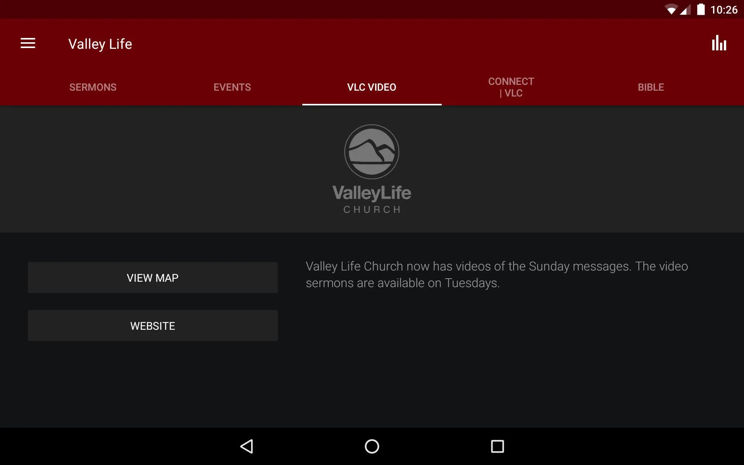Click the WEBSITE button
Screen dimensions: 744x465
point(152,326)
